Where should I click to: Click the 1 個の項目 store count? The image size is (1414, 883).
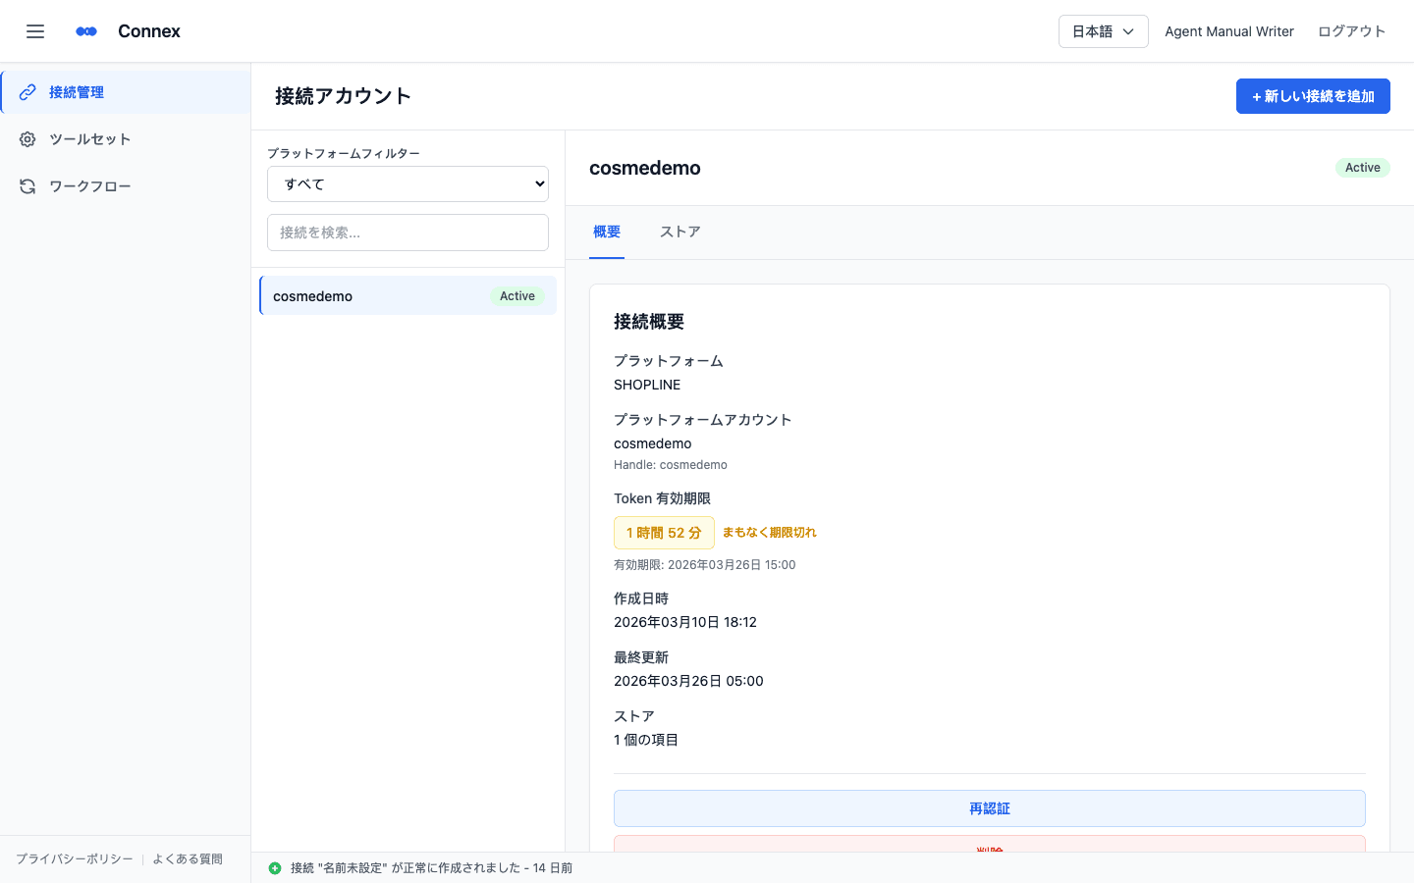[x=646, y=740]
